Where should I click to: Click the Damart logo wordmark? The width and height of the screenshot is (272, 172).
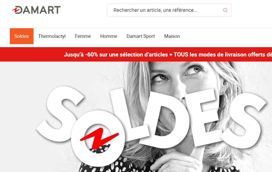point(37,10)
